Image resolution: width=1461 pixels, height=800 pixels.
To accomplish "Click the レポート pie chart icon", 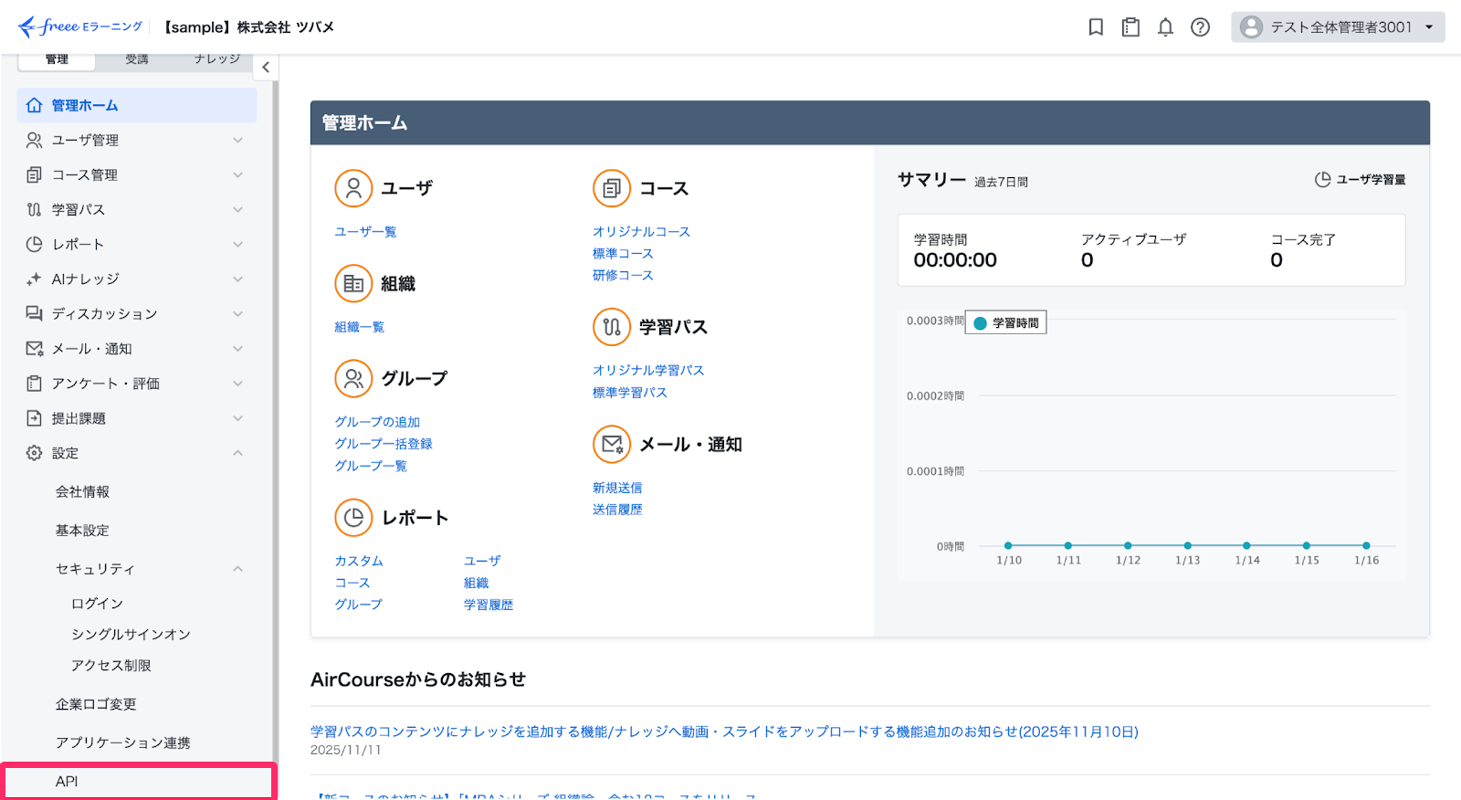I will (353, 518).
